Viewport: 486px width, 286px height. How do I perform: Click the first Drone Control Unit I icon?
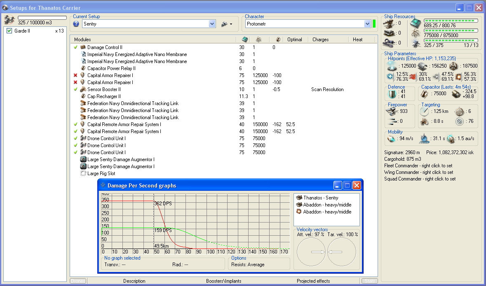[x=83, y=138]
